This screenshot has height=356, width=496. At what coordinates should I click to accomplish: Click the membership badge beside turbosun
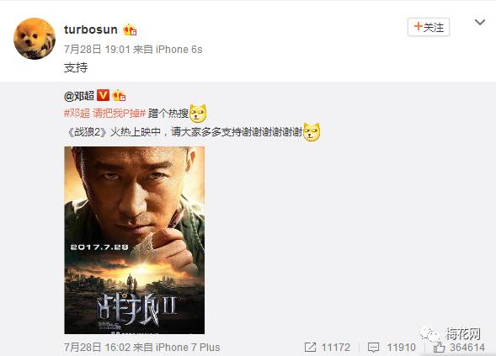[130, 29]
